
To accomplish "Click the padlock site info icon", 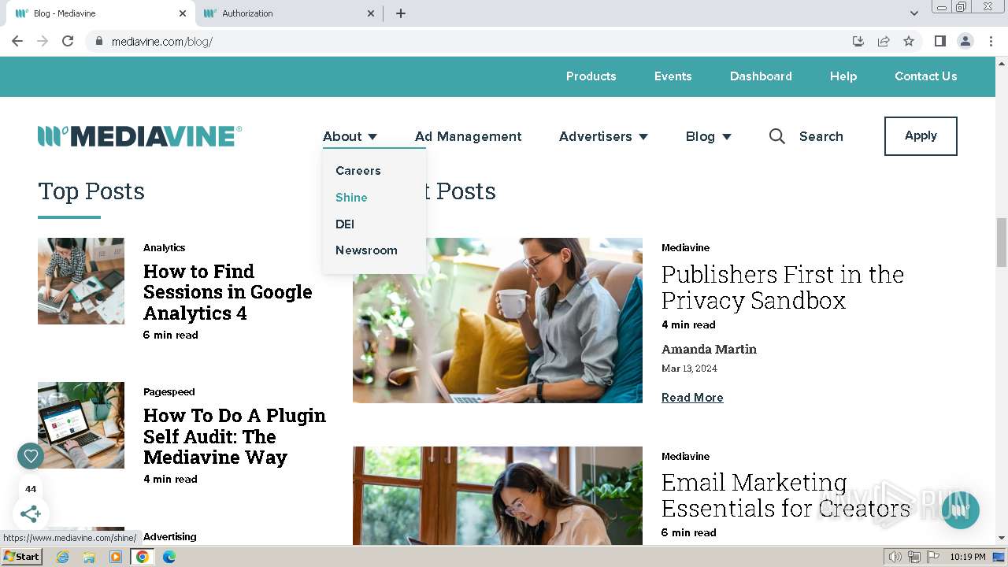I will point(98,41).
